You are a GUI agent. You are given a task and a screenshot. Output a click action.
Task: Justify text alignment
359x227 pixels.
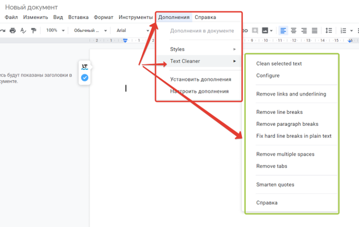coord(315,30)
